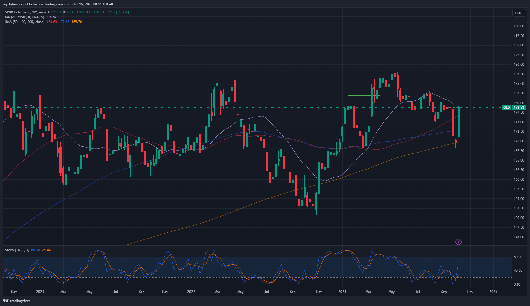Click the low price L171.08
This screenshot has width=530, height=306.
[x=83, y=12]
